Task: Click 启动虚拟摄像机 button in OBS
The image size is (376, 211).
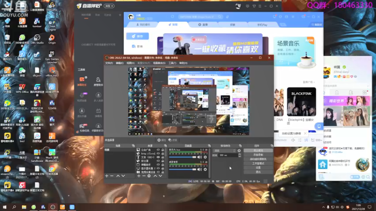Action: (x=258, y=159)
